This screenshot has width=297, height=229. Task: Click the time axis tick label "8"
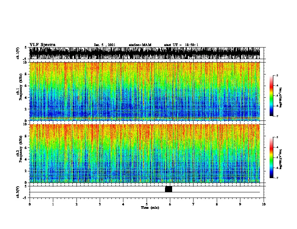coord(217,204)
